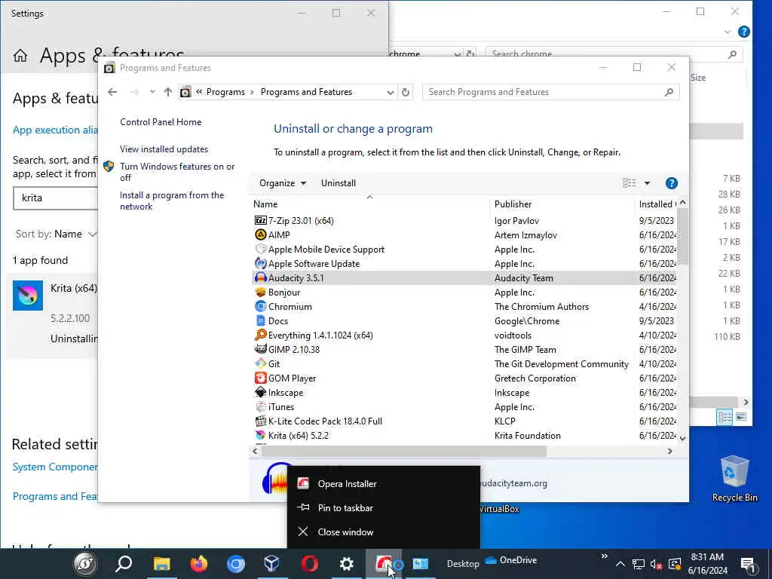Select the K-Lite Codec Pack icon
772x579 pixels.
(260, 421)
